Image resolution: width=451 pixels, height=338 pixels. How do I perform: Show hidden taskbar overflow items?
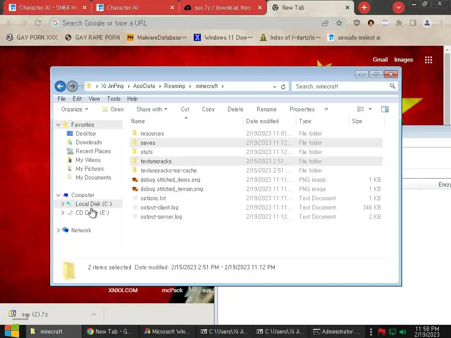click(x=371, y=332)
